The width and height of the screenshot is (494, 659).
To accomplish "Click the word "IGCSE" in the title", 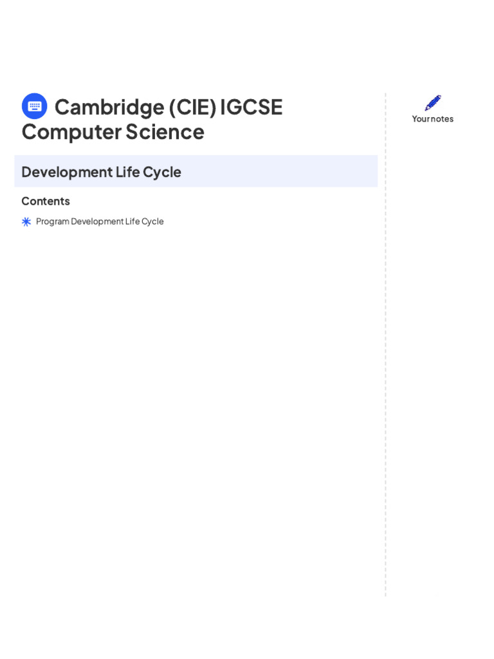I will coord(252,107).
